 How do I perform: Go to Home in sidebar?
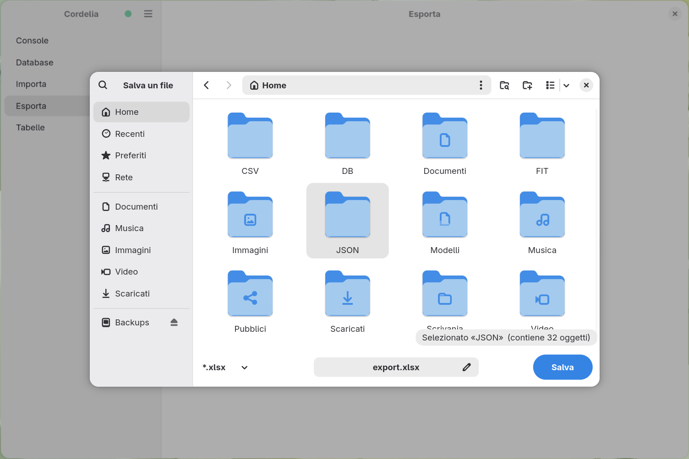point(142,112)
